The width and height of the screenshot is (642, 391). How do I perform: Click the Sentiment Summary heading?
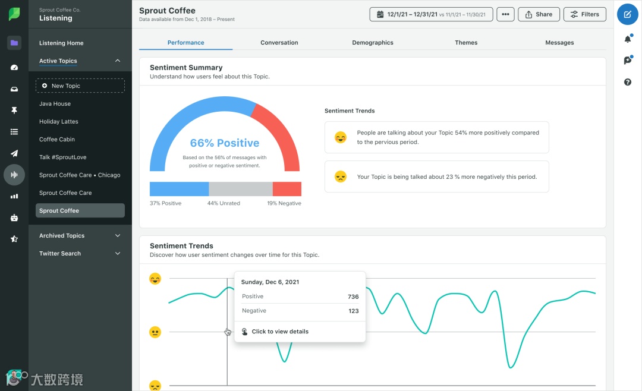pos(186,68)
